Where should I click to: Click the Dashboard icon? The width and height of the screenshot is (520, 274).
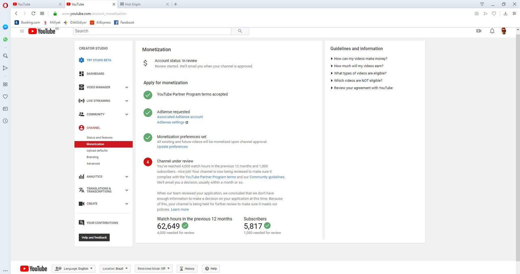point(81,74)
